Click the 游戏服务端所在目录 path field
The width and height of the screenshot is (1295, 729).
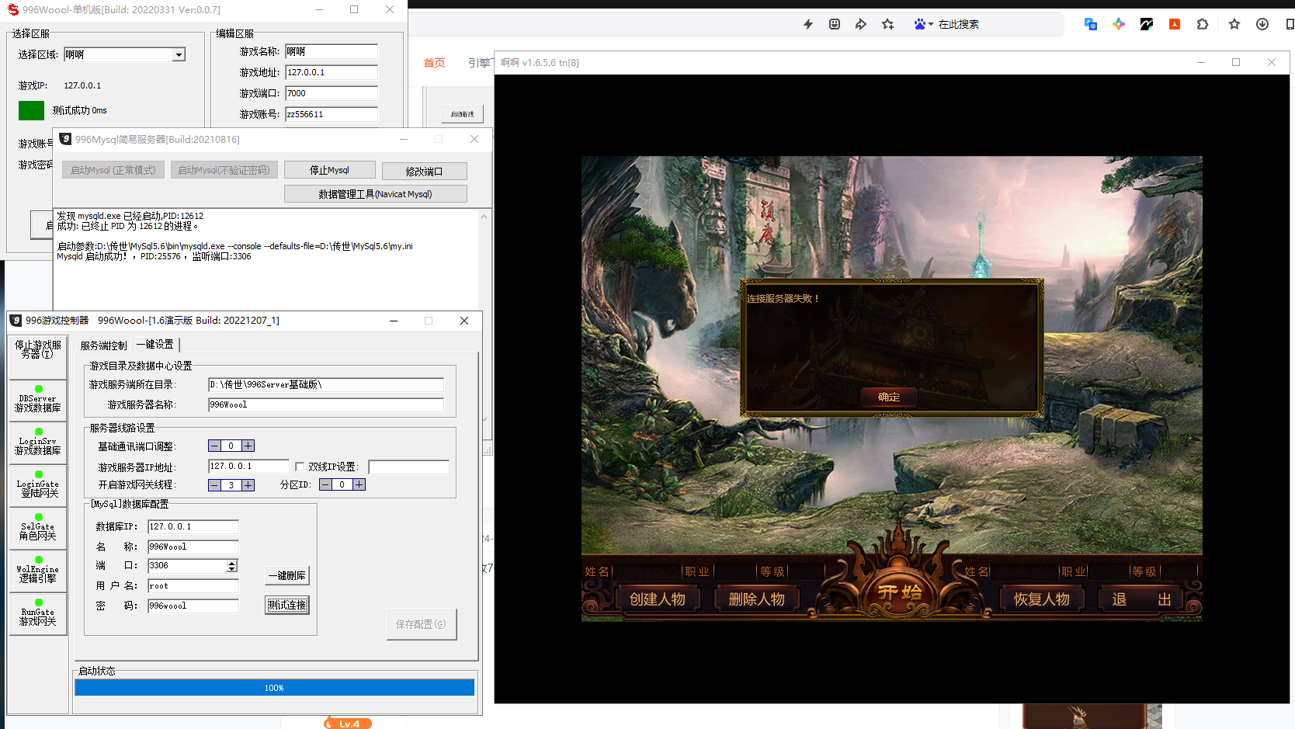326,384
